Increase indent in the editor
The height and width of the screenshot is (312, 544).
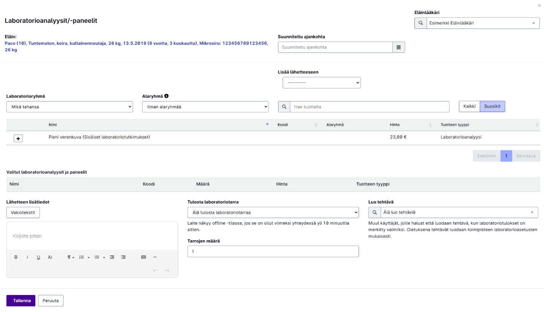click(123, 257)
